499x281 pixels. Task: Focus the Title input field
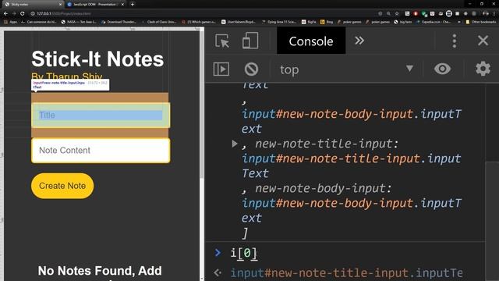tap(101, 116)
